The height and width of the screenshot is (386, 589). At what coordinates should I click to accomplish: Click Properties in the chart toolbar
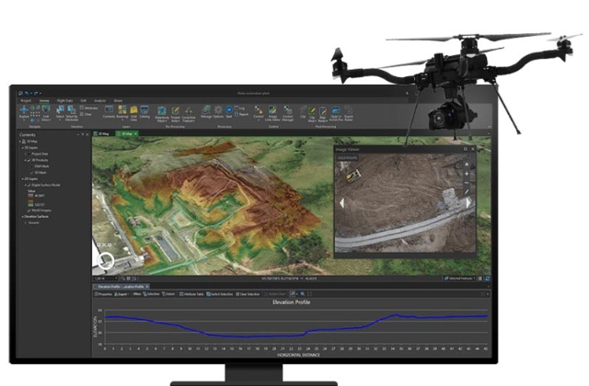103,294
